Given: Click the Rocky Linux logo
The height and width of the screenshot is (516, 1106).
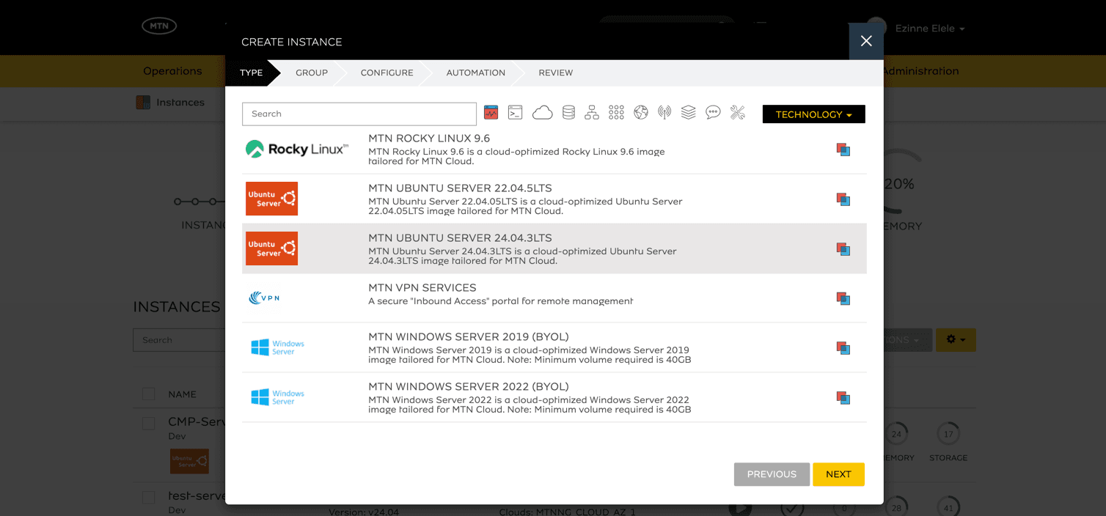Looking at the screenshot, I should 297,150.
